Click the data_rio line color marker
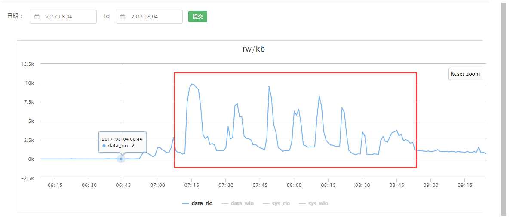This screenshot has width=513, height=217. (x=186, y=203)
